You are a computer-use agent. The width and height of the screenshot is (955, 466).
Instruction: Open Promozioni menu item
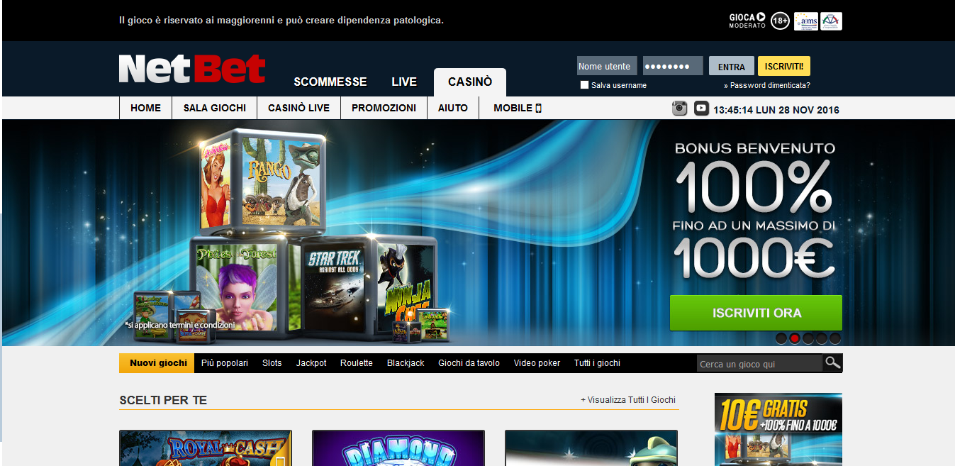coord(384,108)
